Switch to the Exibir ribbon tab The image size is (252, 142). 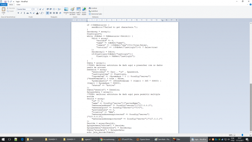19,5
